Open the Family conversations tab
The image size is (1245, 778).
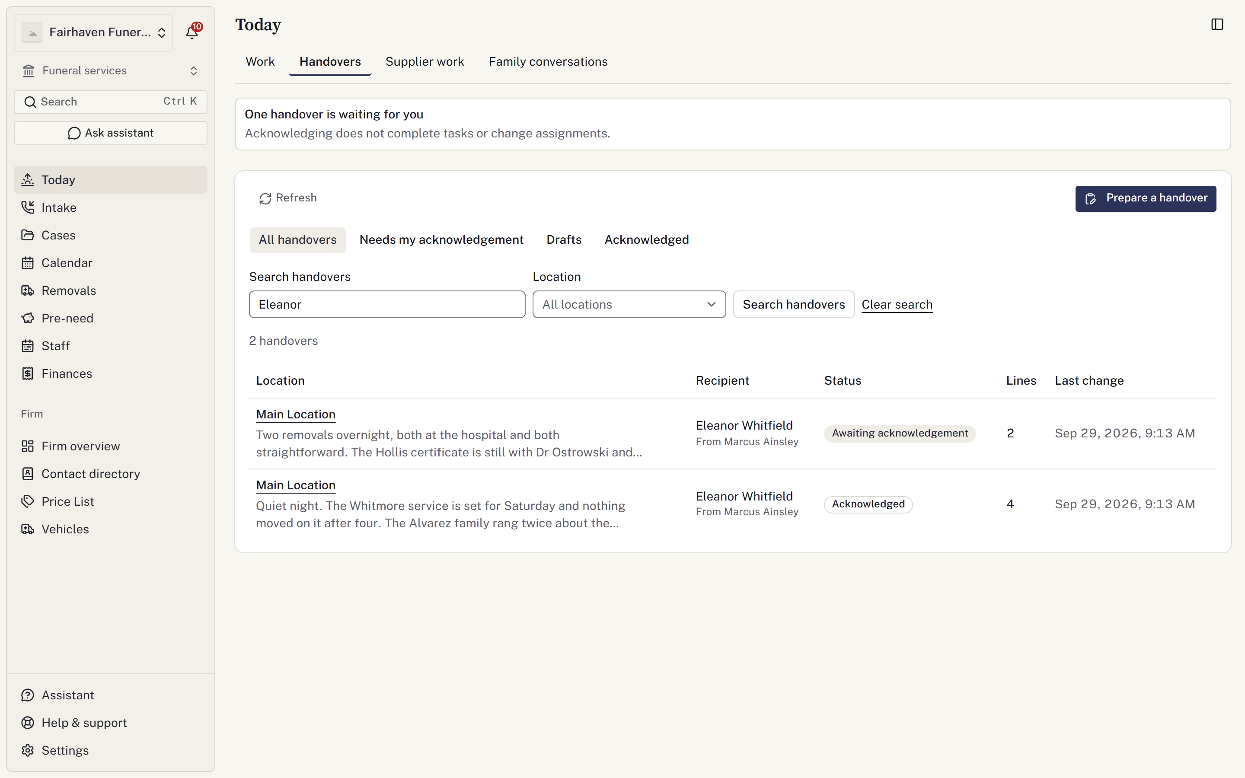(548, 62)
